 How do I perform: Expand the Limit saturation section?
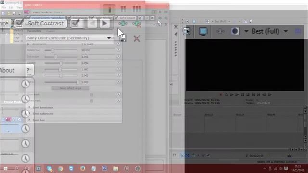pyautogui.click(x=29, y=113)
